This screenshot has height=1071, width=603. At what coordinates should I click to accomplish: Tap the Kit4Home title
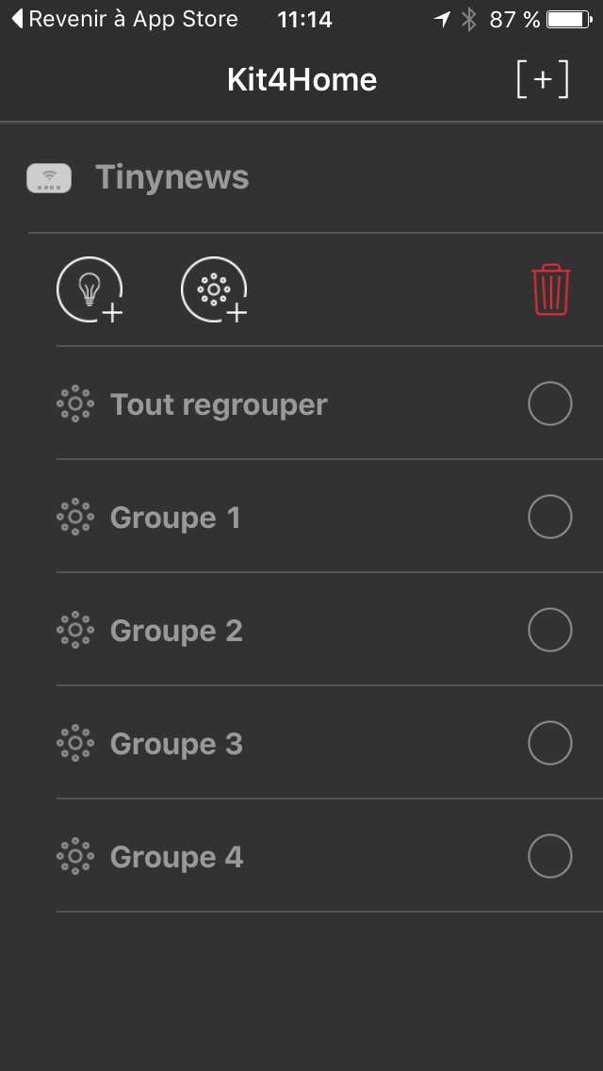click(x=301, y=80)
